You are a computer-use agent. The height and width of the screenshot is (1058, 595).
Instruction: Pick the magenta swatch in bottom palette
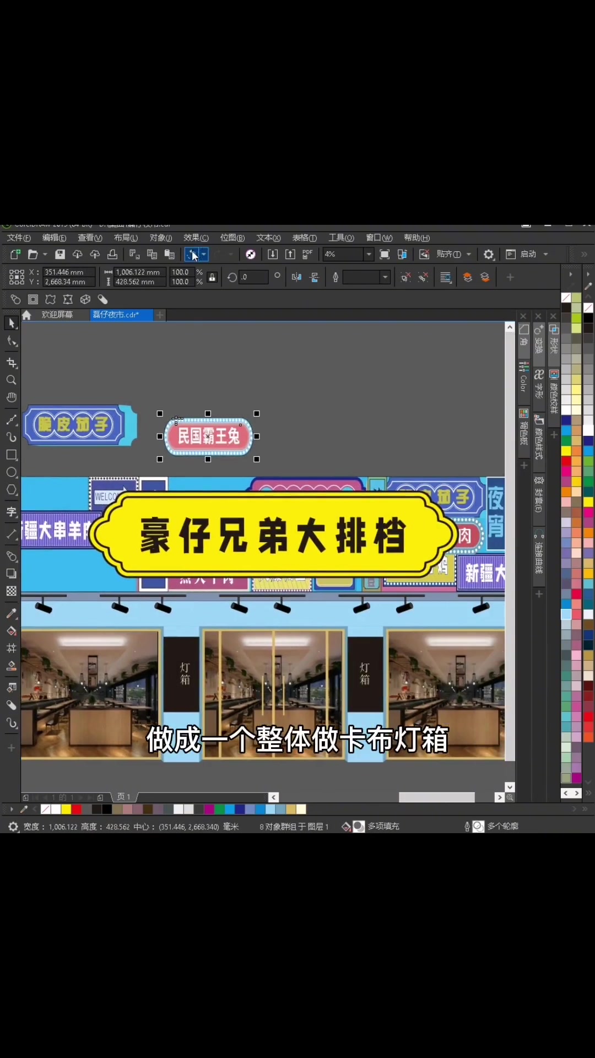(x=209, y=809)
